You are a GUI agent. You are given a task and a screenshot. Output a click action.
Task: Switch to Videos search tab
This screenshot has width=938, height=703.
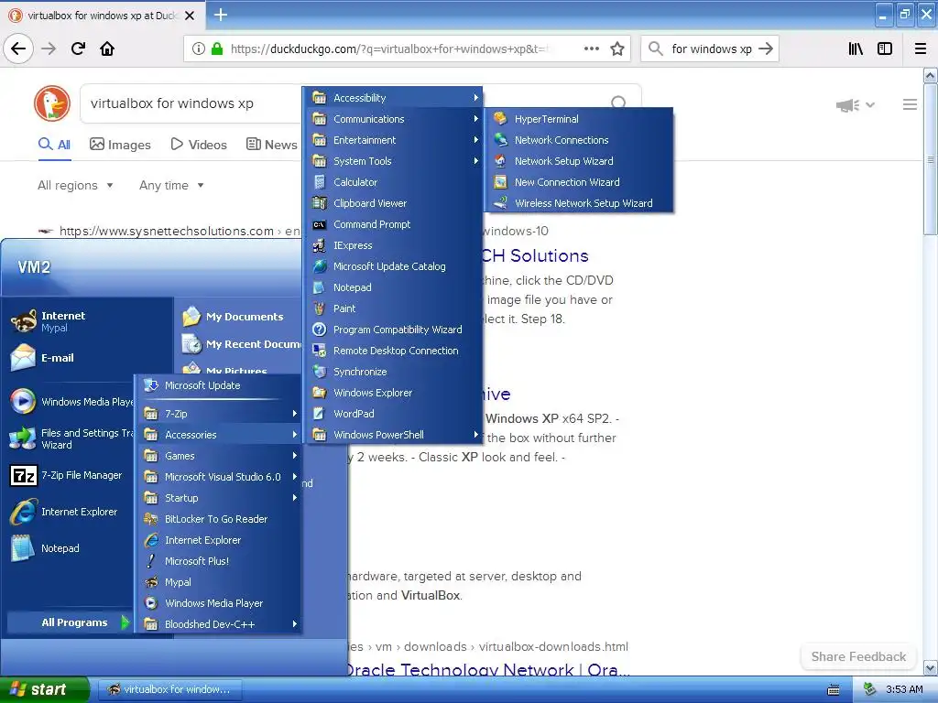coord(199,145)
